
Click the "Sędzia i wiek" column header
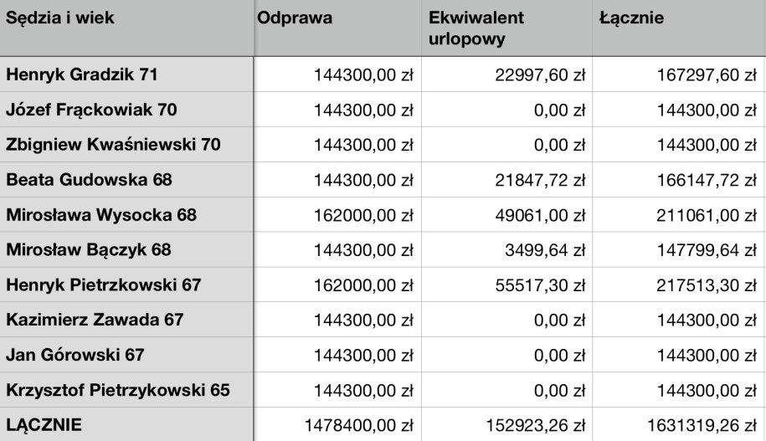pos(126,28)
